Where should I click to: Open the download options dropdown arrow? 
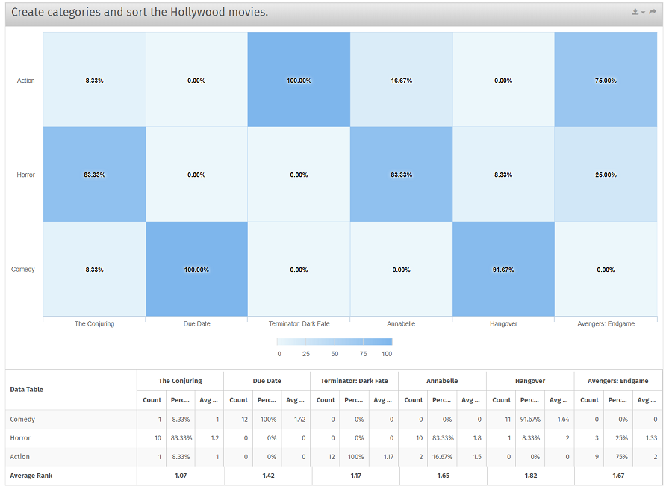(643, 12)
